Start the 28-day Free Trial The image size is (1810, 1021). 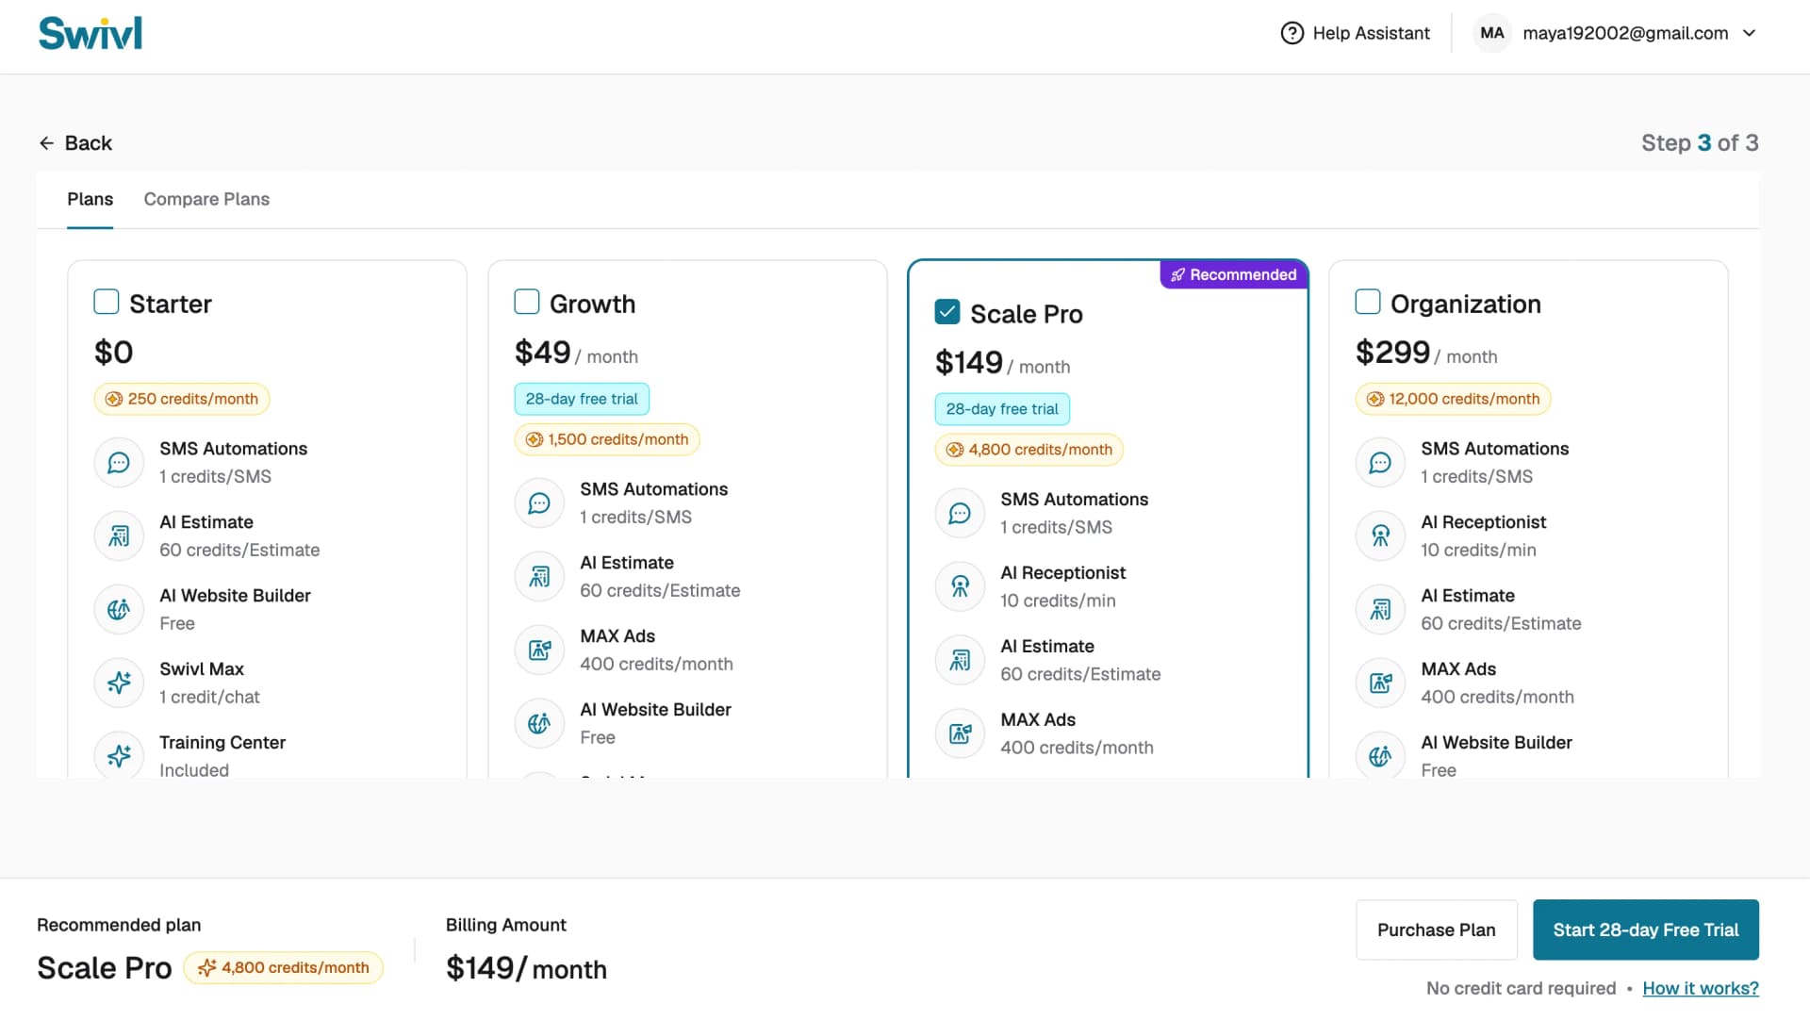coord(1646,930)
